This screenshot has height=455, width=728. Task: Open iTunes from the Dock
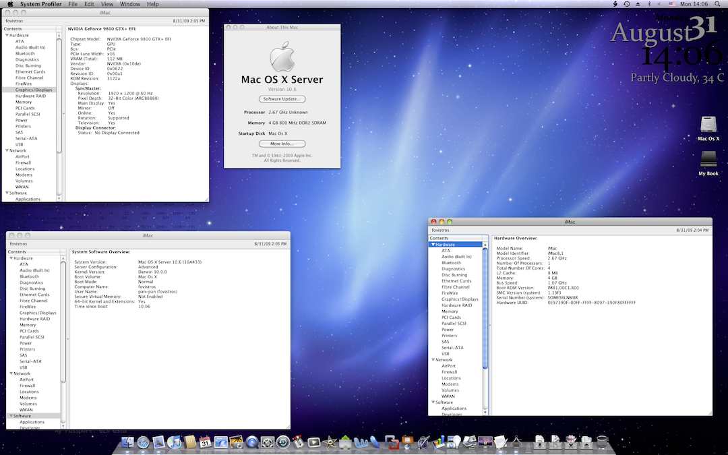tap(174, 442)
